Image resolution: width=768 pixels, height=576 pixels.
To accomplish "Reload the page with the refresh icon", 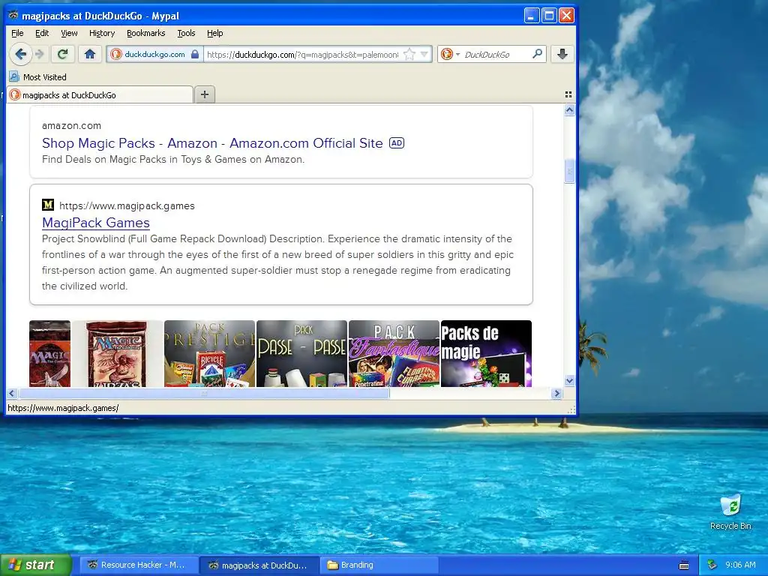I will 63,54.
